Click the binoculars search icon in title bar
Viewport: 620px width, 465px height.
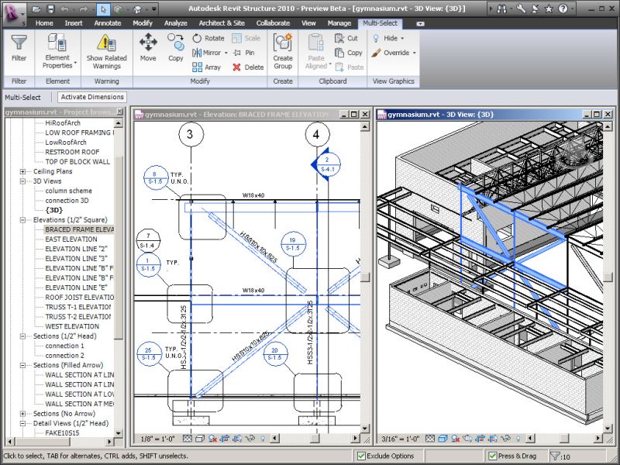501,9
